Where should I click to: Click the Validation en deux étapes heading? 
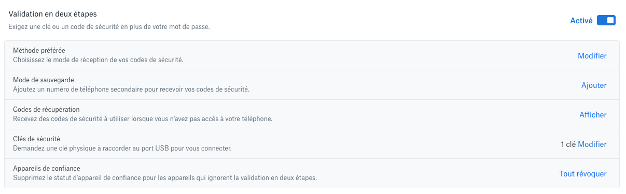click(x=53, y=14)
